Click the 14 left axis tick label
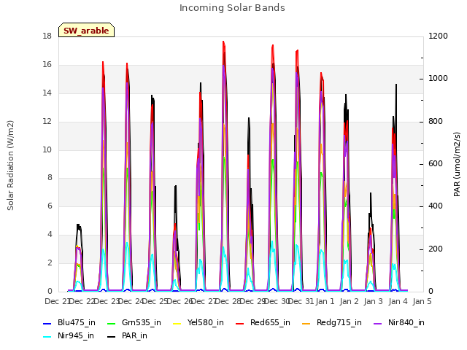This screenshot has height=350, width=467. click(47, 93)
